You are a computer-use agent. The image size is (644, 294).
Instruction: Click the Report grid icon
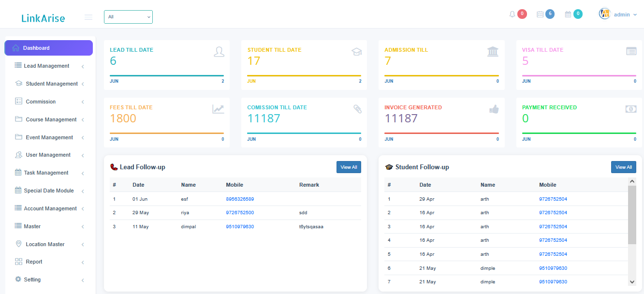19,262
